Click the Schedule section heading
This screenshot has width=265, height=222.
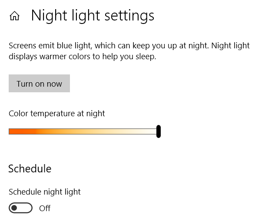(x=30, y=168)
